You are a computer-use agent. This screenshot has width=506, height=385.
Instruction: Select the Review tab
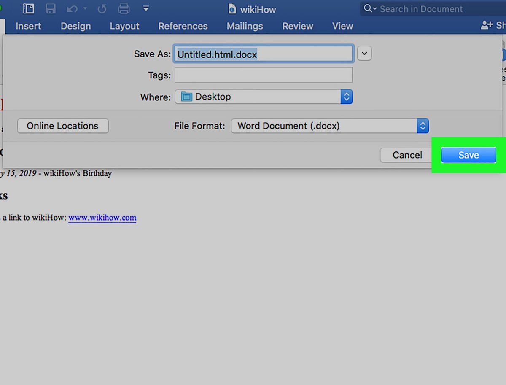[298, 26]
